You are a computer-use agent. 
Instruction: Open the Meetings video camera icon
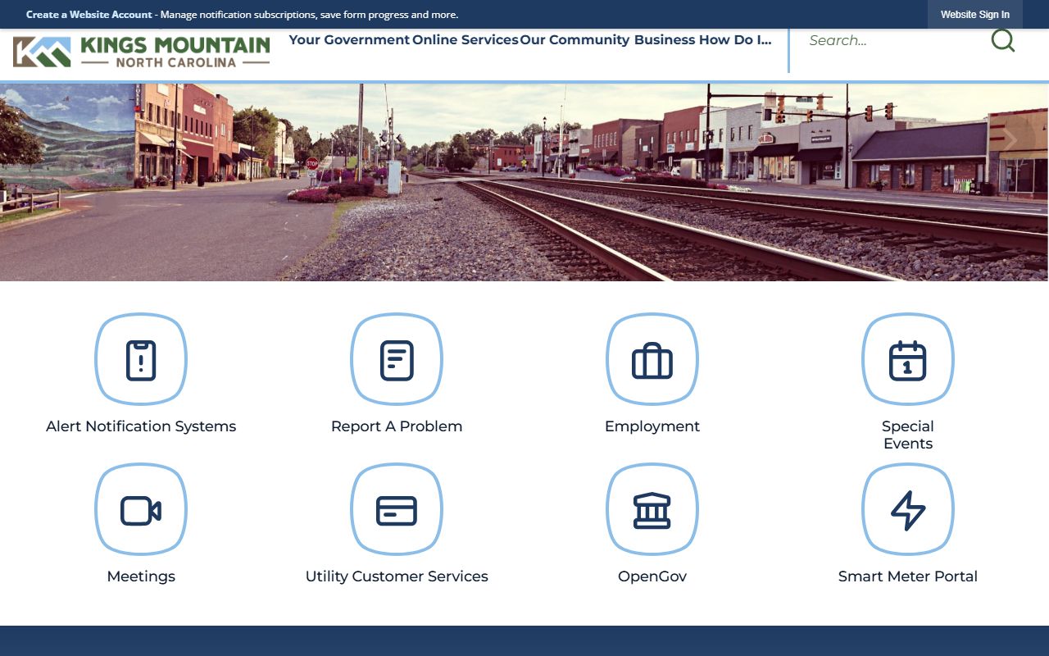pos(141,509)
